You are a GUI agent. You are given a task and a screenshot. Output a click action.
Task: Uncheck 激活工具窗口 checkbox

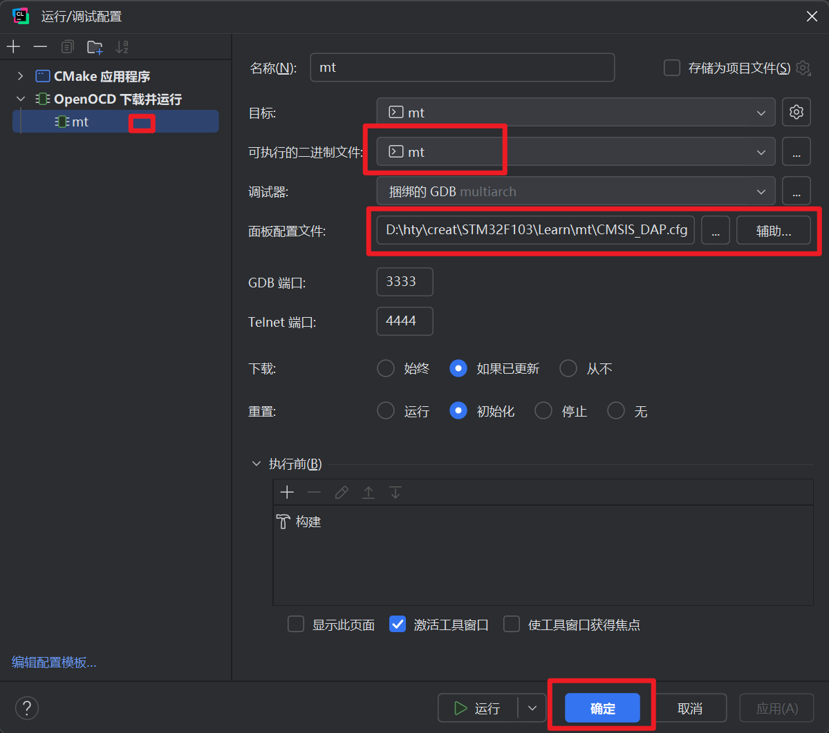(x=398, y=625)
